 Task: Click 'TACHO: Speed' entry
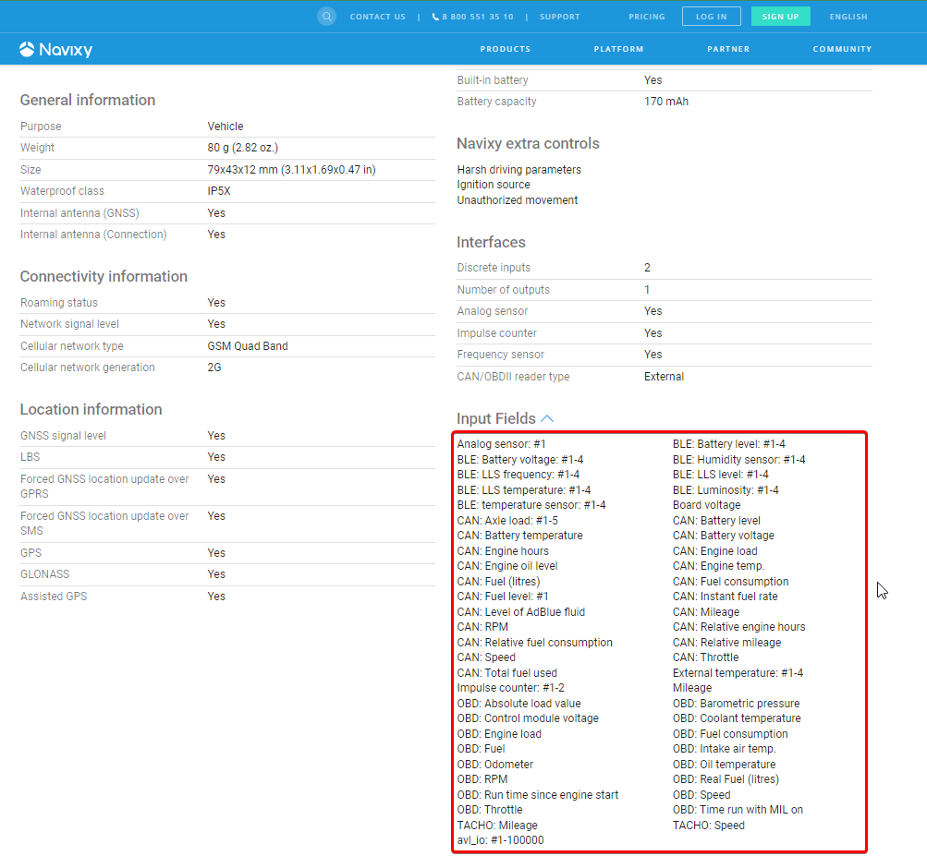708,826
